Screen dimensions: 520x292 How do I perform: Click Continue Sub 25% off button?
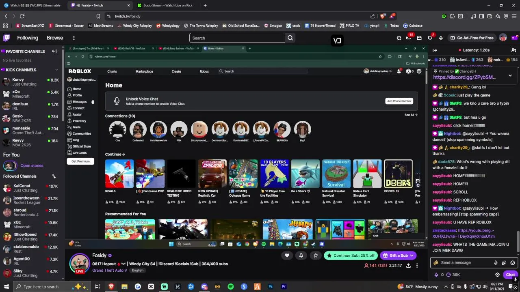click(351, 255)
